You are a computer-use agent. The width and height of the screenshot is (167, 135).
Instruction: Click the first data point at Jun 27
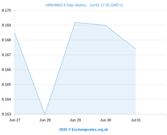click(15, 33)
